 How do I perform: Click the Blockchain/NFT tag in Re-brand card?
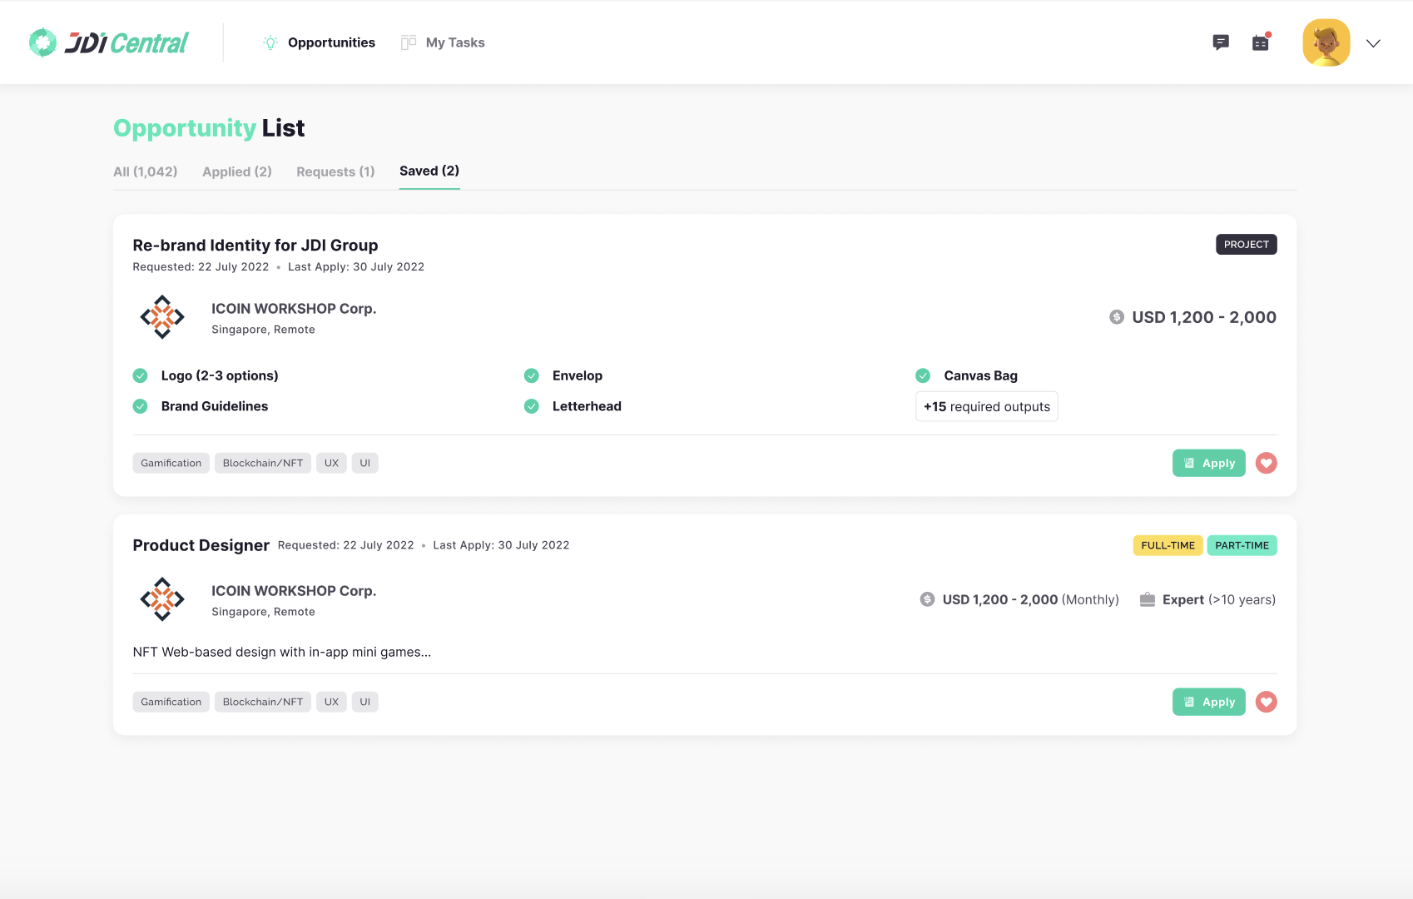(x=263, y=463)
